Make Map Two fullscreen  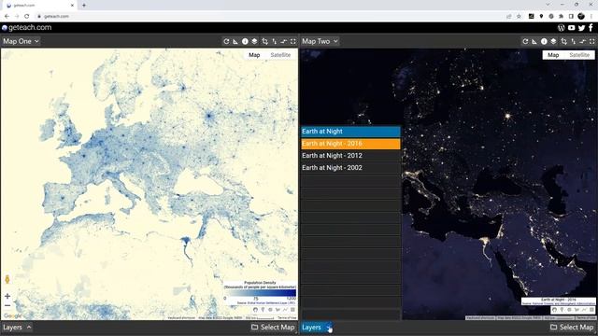[592, 41]
